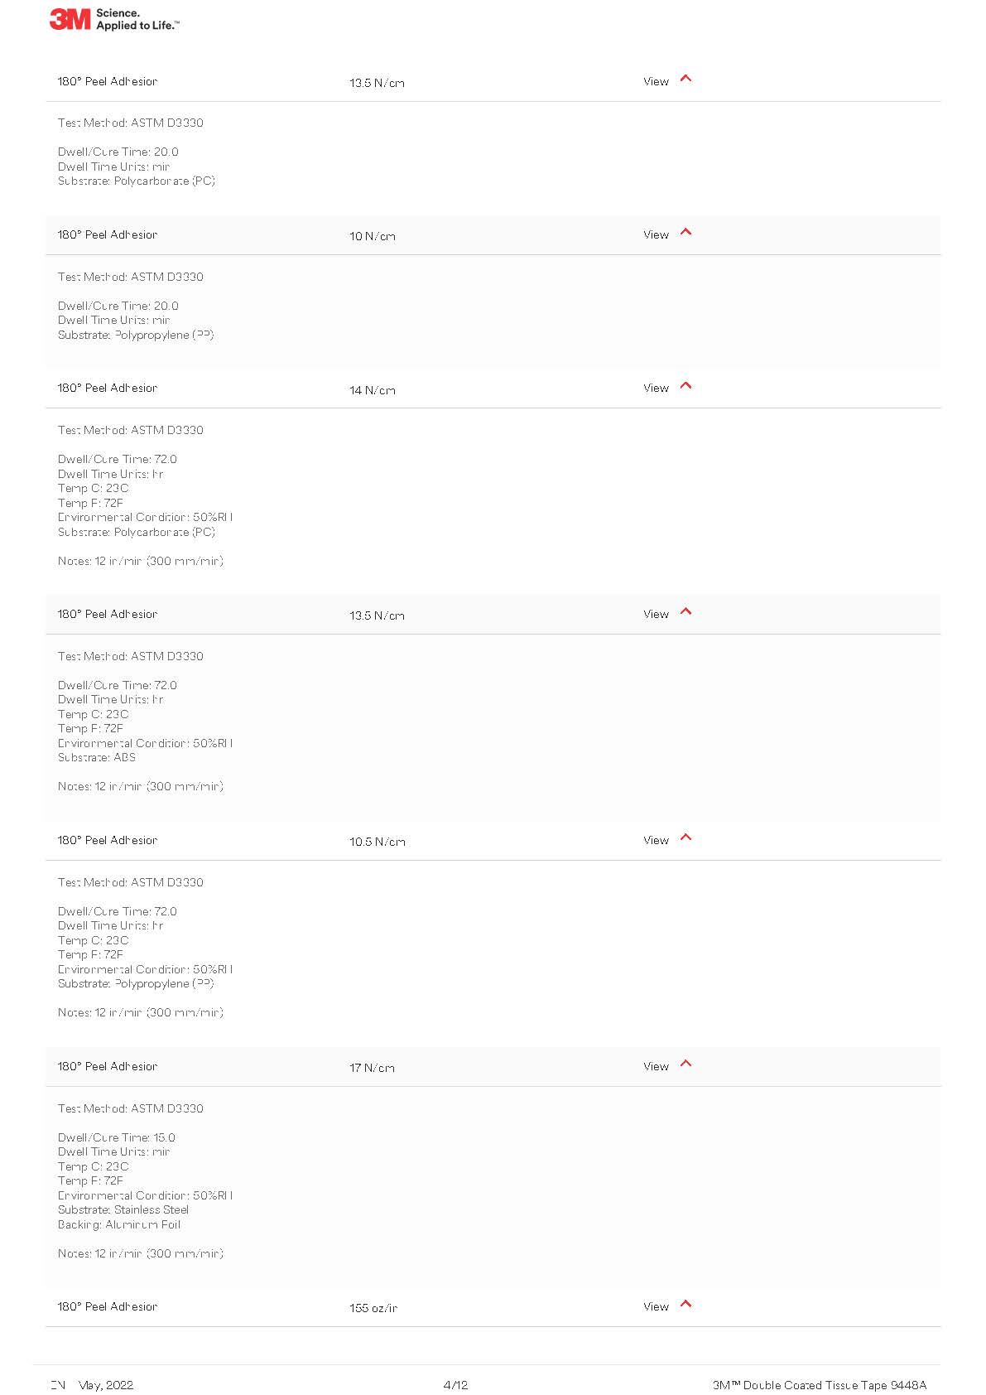
Task: Collapse the 10.5 N/cm row chevron
Action: (x=685, y=837)
